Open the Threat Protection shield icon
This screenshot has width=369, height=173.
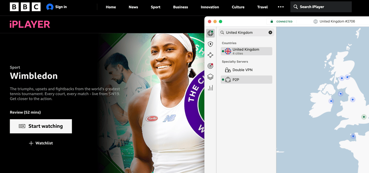210,44
